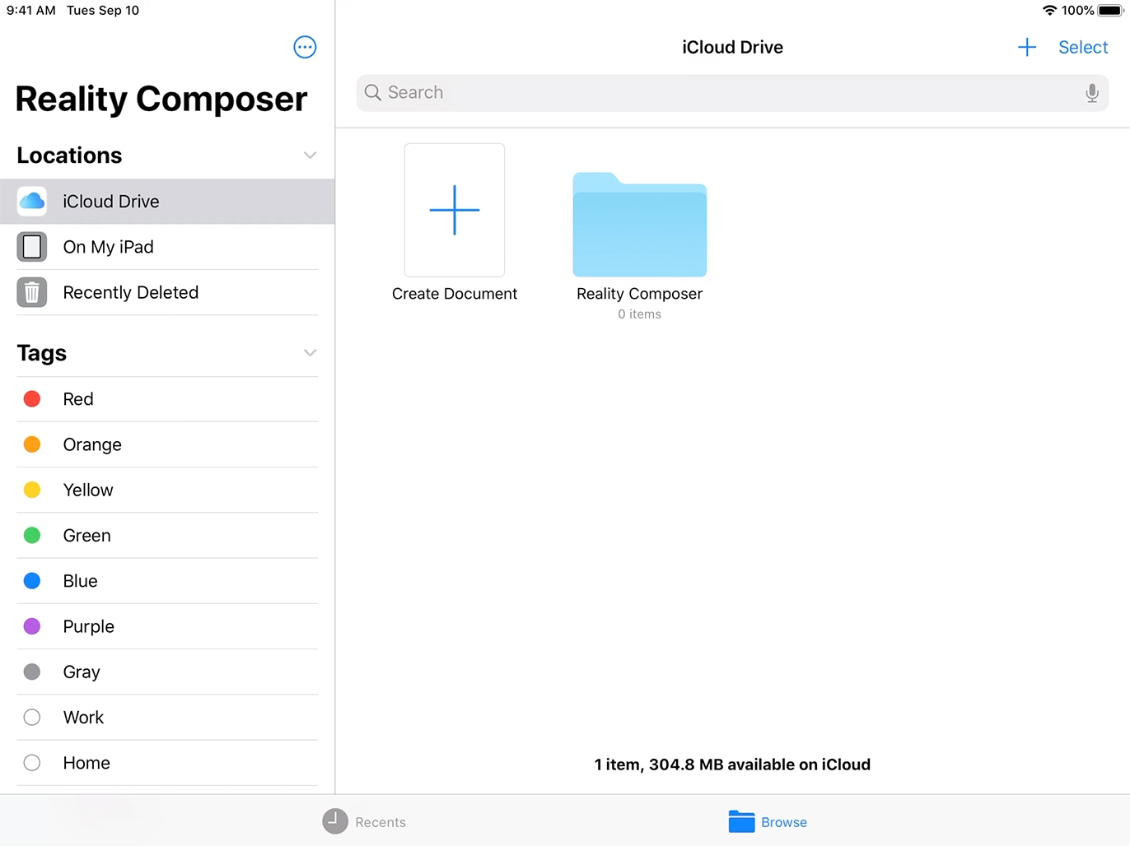
Task: Filter by Purple tag
Action: [x=167, y=626]
